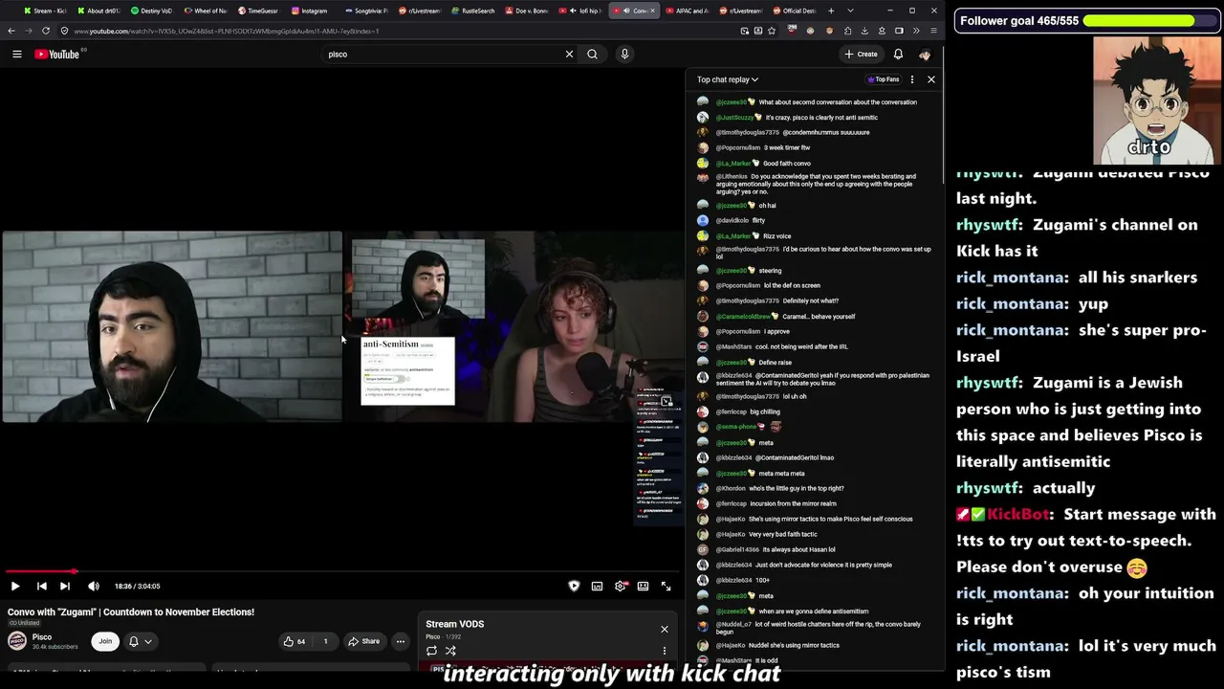The image size is (1224, 689).
Task: Switch to the Instagram tab
Action: [311, 11]
